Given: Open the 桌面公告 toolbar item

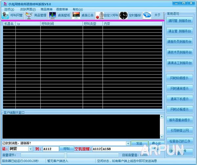Looking at the screenshot, I should click(x=76, y=15).
